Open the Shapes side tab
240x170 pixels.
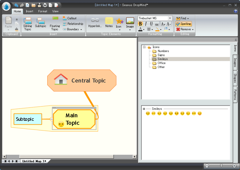tap(235, 78)
